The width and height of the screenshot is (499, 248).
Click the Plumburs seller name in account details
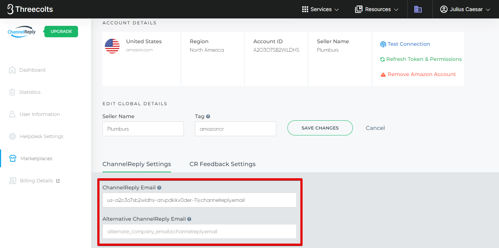[328, 50]
